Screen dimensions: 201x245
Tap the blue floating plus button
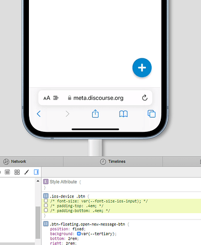142,68
